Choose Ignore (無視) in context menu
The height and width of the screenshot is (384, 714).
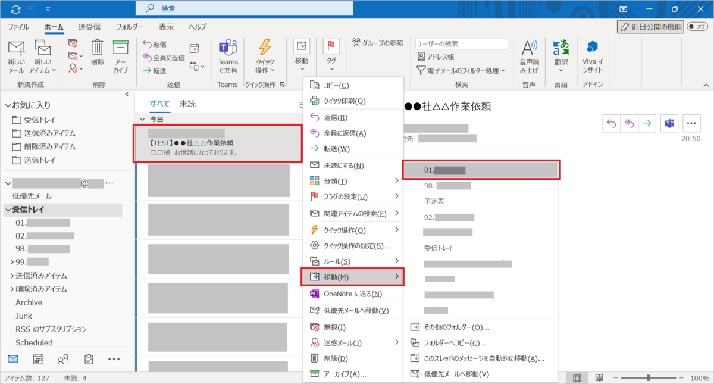click(x=353, y=327)
